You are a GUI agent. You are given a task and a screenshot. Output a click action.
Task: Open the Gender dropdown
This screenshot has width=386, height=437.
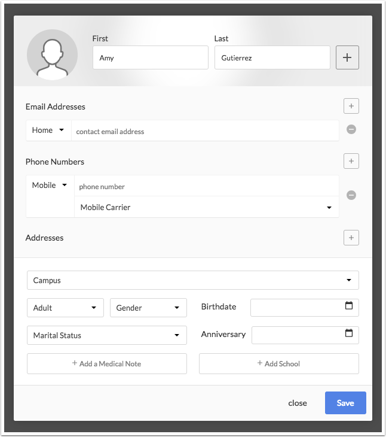(148, 308)
